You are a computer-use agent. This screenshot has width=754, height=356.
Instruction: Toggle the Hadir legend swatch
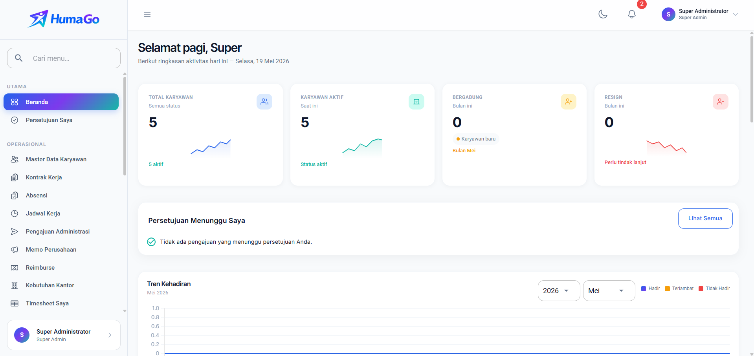coord(644,289)
